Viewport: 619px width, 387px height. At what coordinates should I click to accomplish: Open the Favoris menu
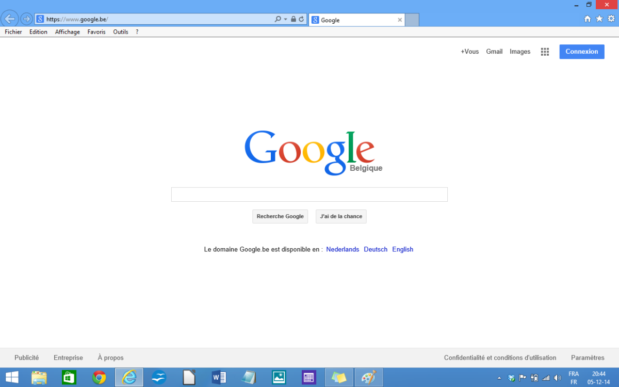96,32
